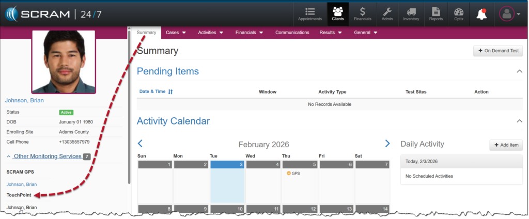The width and height of the screenshot is (529, 219).
Task: Expand the Cases dropdown menu
Action: coord(176,33)
